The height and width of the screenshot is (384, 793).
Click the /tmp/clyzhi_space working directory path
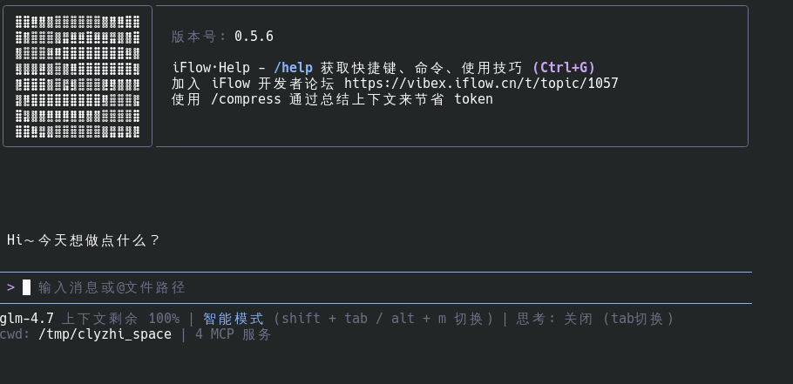tap(105, 334)
